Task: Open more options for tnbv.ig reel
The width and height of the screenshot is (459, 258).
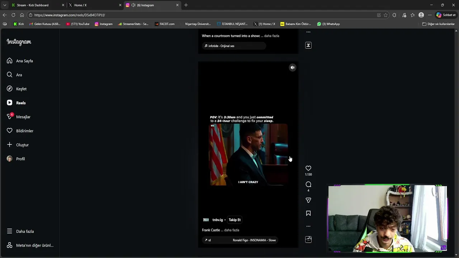Action: pos(308,226)
